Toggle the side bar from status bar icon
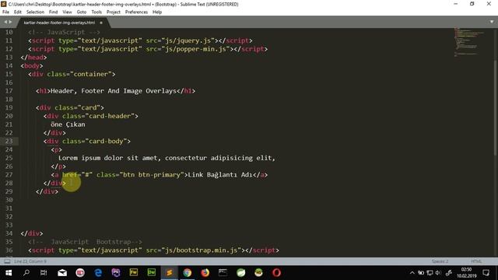498x280 pixels. coord(7,261)
